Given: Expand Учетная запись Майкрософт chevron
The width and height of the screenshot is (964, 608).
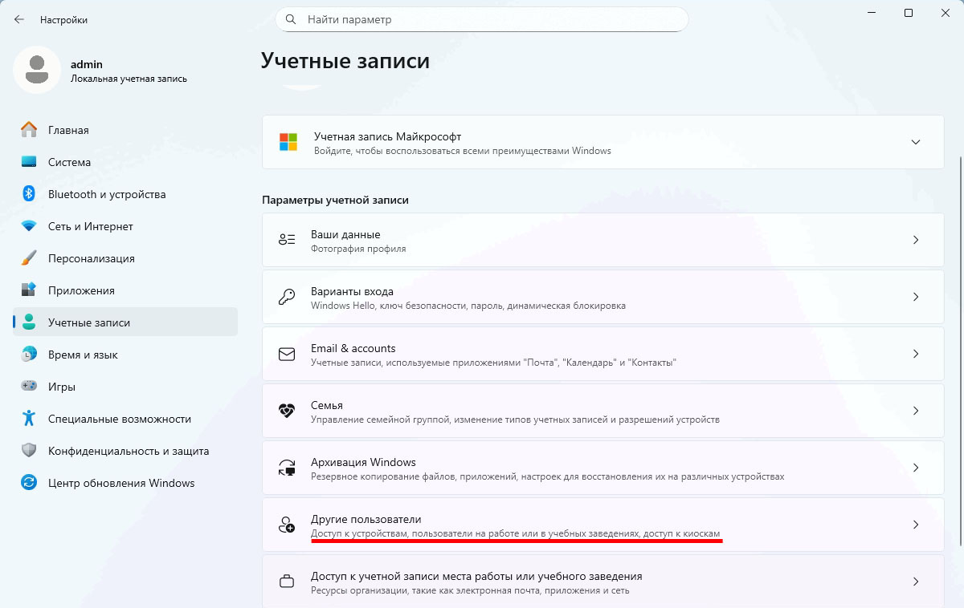Looking at the screenshot, I should tap(915, 142).
